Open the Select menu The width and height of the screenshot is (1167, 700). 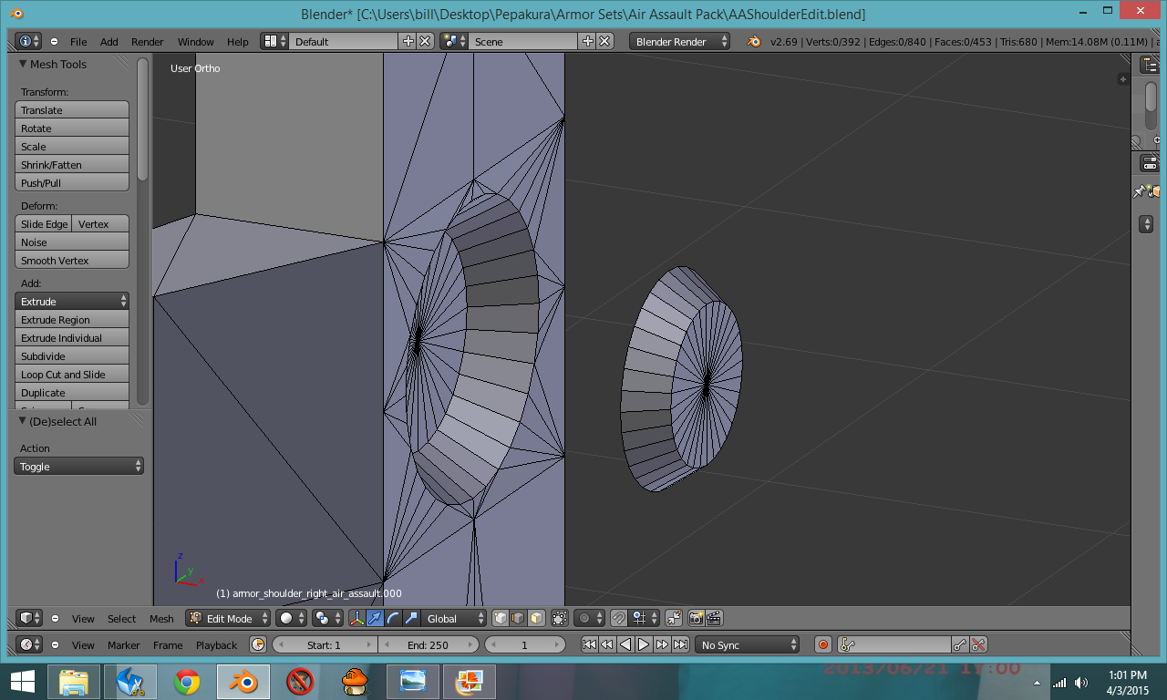(121, 619)
